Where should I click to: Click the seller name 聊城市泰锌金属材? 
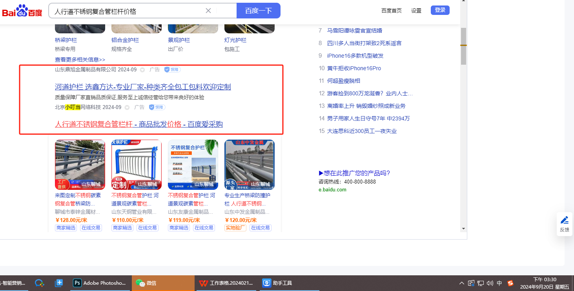coord(78,212)
